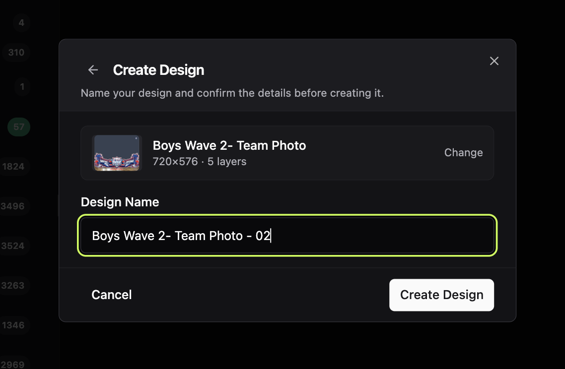Click the Cancel button
This screenshot has width=565, height=369.
coord(111,295)
